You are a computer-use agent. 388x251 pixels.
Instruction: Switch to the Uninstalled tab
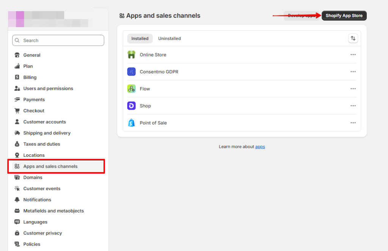(x=169, y=39)
